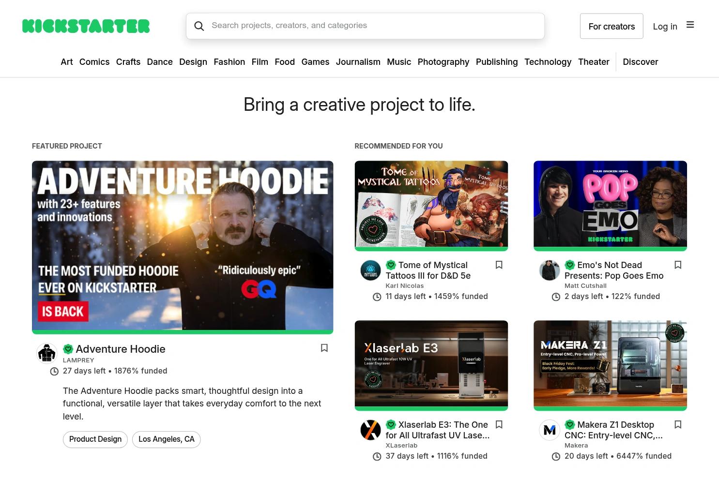Go to the Publishing category
The height and width of the screenshot is (479, 719).
(x=497, y=62)
